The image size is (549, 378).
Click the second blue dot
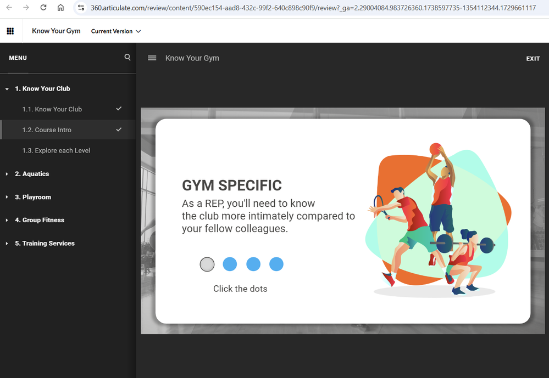(230, 264)
